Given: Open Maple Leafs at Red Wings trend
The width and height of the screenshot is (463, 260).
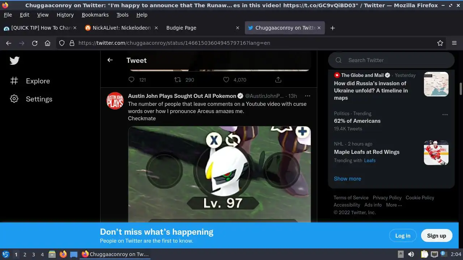Looking at the screenshot, I should (367, 152).
